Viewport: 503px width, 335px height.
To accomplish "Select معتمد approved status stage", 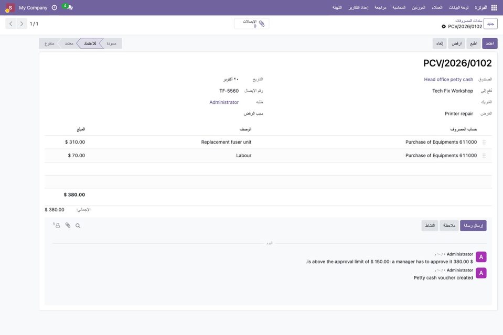I will click(69, 44).
